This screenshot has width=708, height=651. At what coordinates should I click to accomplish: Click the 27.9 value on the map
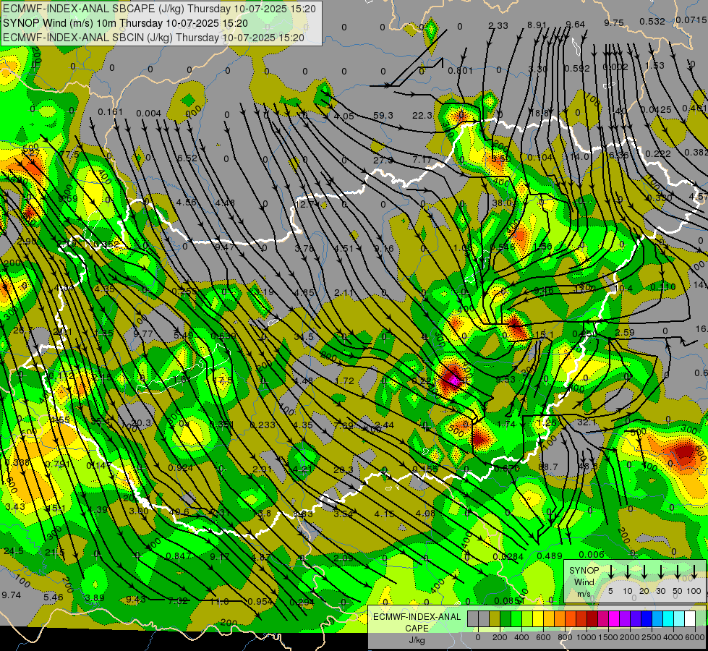tap(383, 161)
